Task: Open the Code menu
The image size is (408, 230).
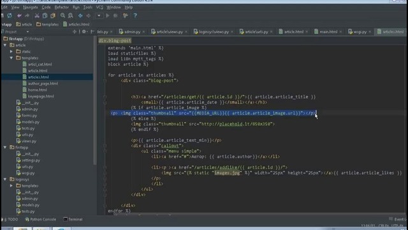Action: click(46, 7)
